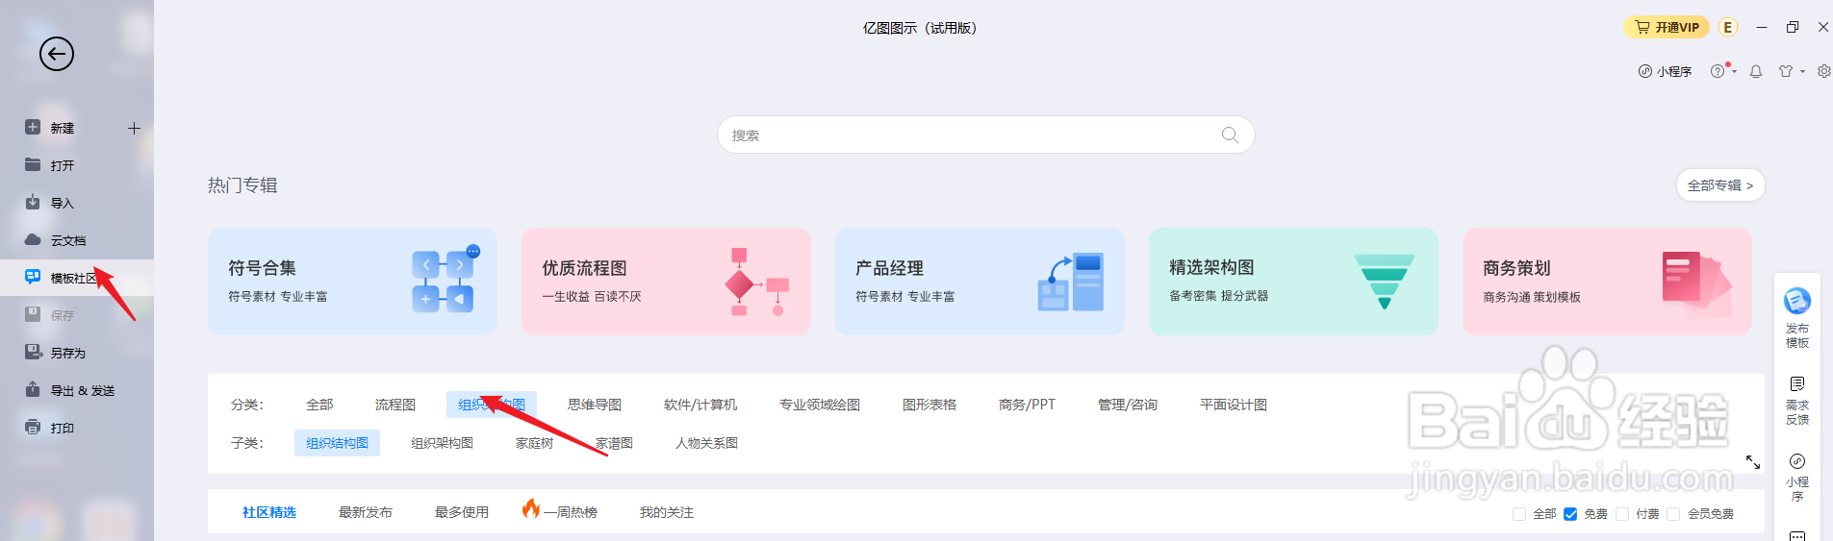Select the 管理/咨询 category
Image resolution: width=1833 pixels, height=541 pixels.
[x=1128, y=405]
